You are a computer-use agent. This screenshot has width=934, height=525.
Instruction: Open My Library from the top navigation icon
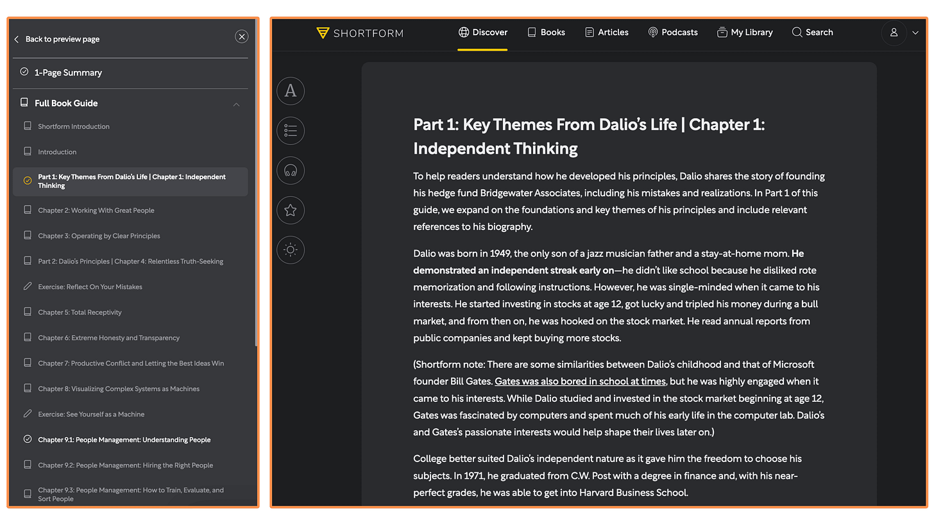coord(721,32)
